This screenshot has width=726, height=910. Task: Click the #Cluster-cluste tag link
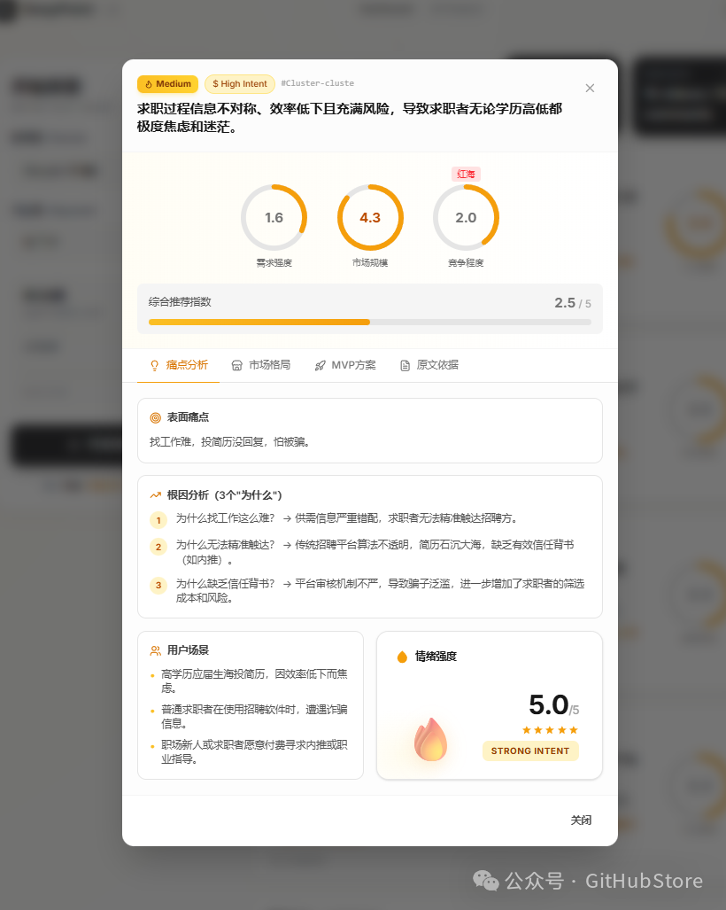pyautogui.click(x=317, y=83)
